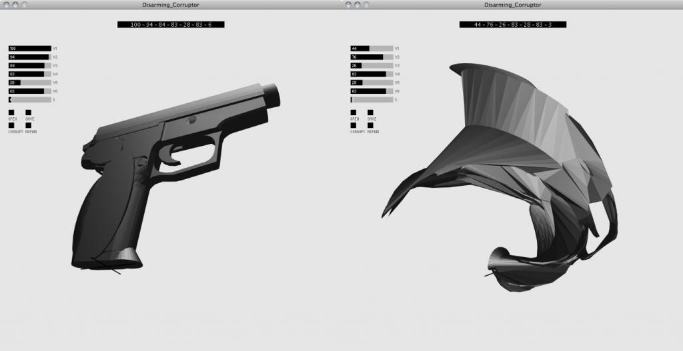The height and width of the screenshot is (351, 683).
Task: Select the code bar starting with 44 - 76
Action: [512, 25]
